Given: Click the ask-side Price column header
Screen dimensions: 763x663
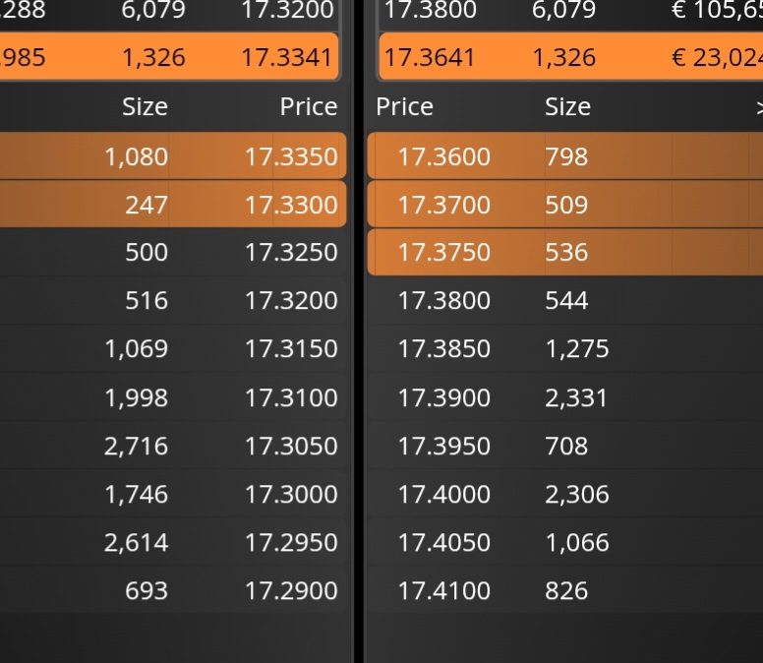Looking at the screenshot, I should (x=404, y=107).
